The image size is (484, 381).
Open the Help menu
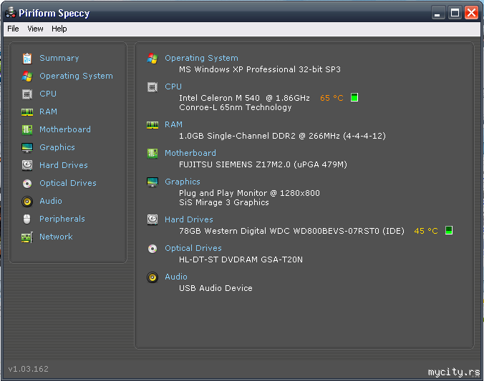coord(59,29)
